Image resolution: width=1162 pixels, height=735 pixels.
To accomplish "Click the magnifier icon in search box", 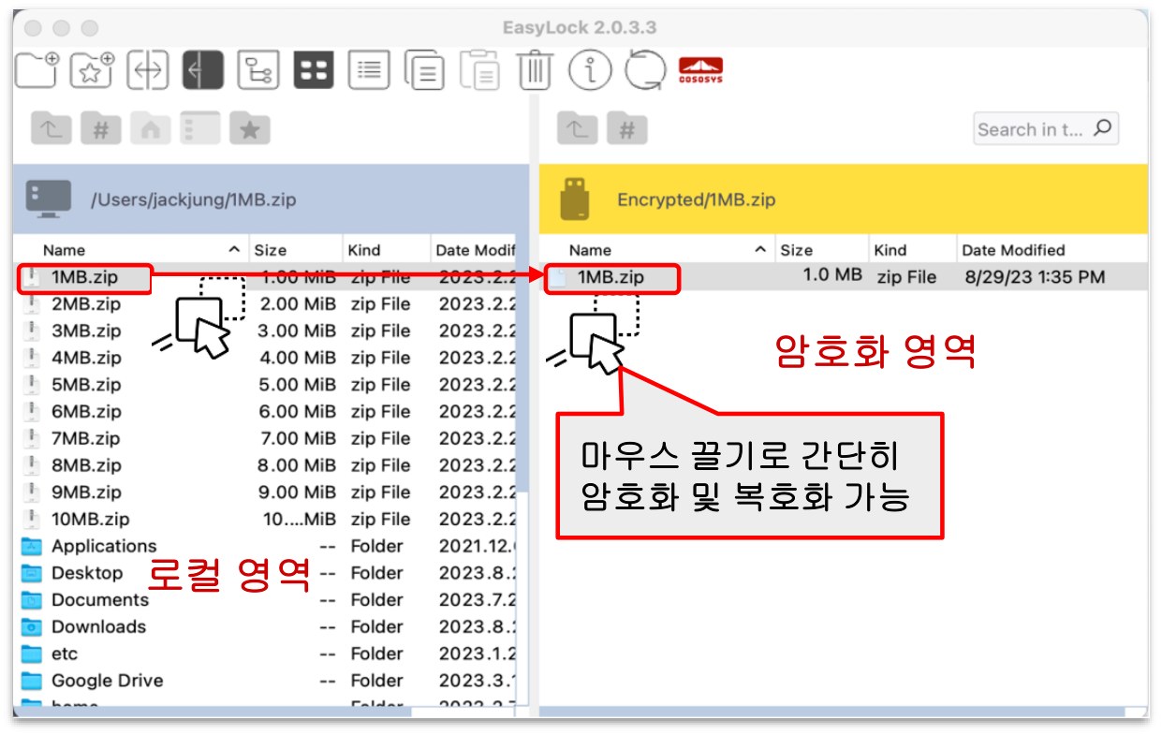I will coord(1103,128).
